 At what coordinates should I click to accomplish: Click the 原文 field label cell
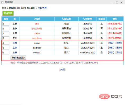pos(66,53)
